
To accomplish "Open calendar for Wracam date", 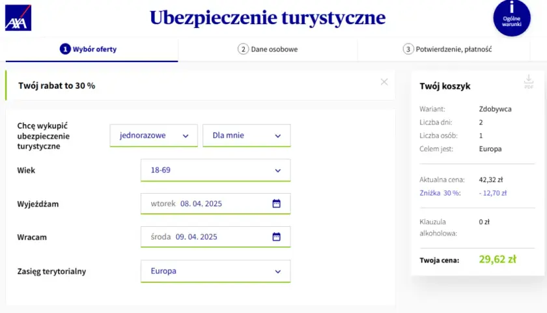I will point(276,237).
